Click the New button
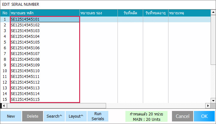The width and height of the screenshot is (216, 124). (x=11, y=116)
